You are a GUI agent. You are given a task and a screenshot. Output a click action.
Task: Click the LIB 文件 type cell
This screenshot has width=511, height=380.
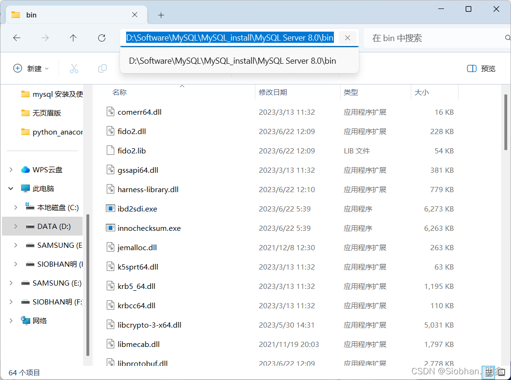(357, 151)
